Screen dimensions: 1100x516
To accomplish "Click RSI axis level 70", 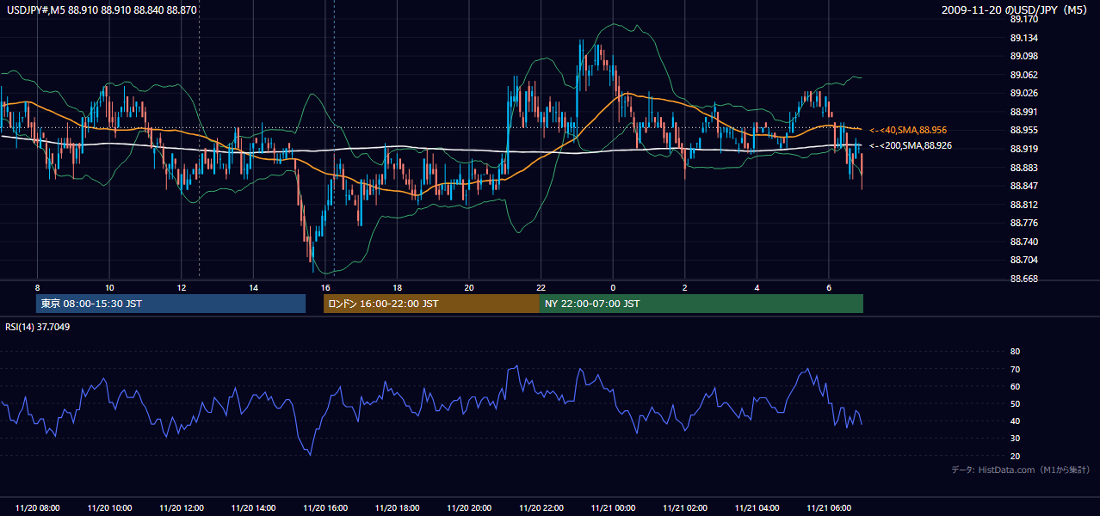I will point(1015,369).
